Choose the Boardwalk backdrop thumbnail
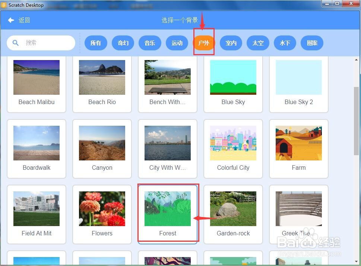The image size is (361, 266). (37, 143)
